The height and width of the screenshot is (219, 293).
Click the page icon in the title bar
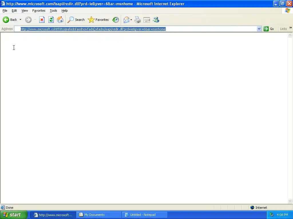point(3,3)
